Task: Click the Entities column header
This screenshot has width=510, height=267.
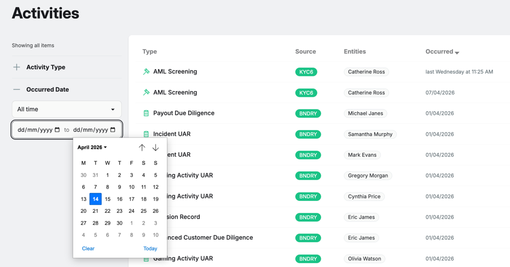Action: [355, 52]
